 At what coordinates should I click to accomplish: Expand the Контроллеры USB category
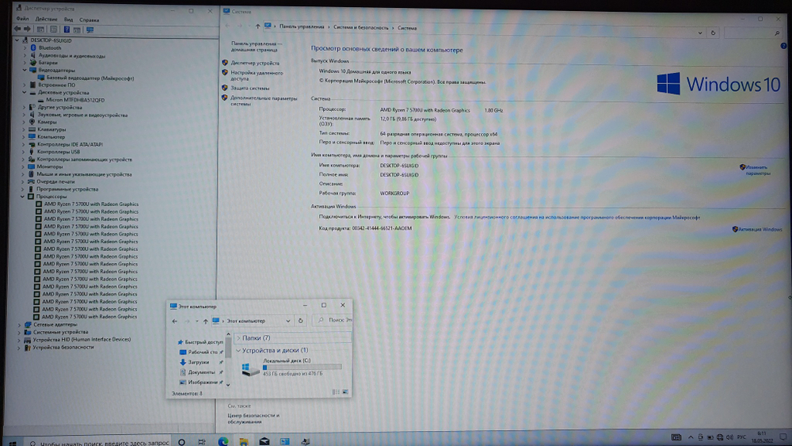[23, 151]
